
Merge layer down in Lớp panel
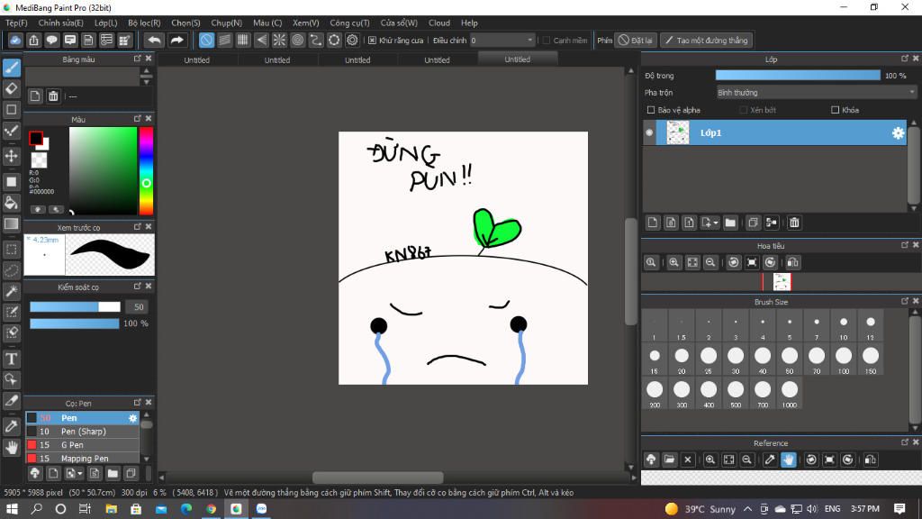click(x=772, y=223)
